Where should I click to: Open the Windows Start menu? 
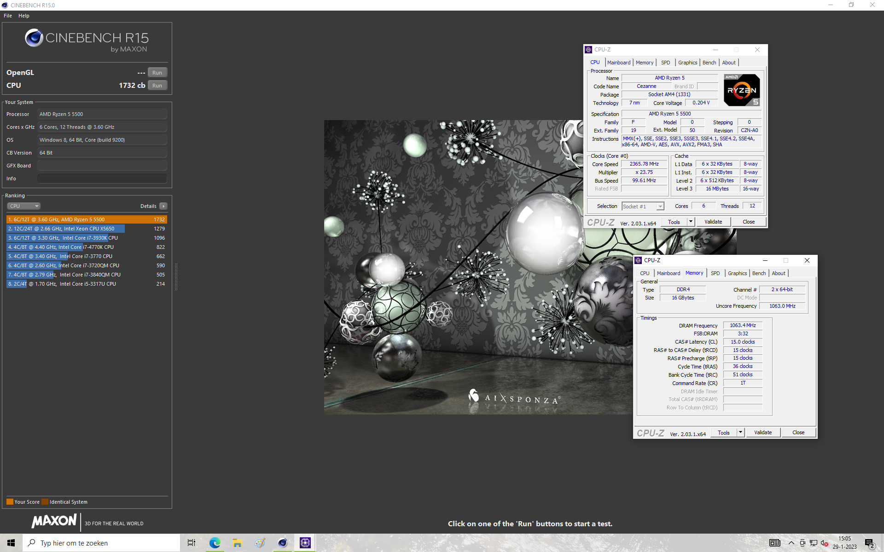11,543
